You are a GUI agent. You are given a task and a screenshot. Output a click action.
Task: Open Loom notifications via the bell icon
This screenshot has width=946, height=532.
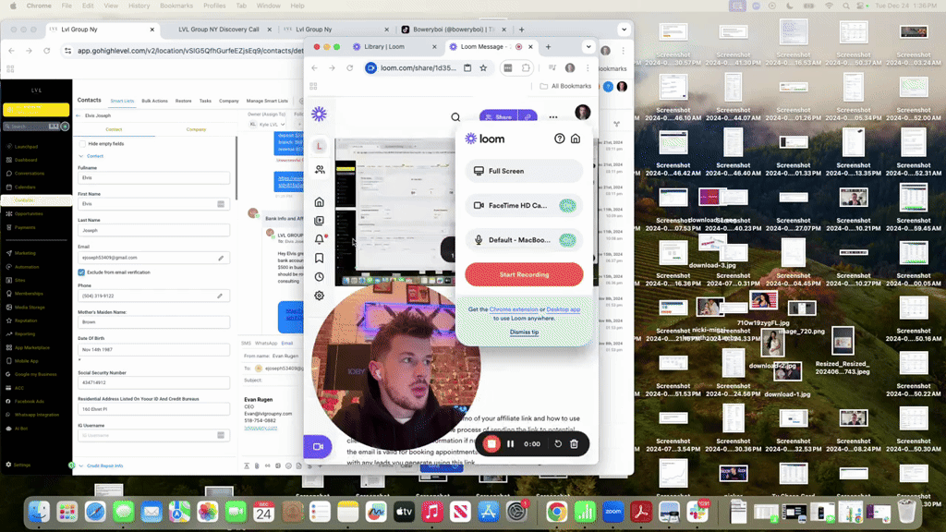point(319,239)
